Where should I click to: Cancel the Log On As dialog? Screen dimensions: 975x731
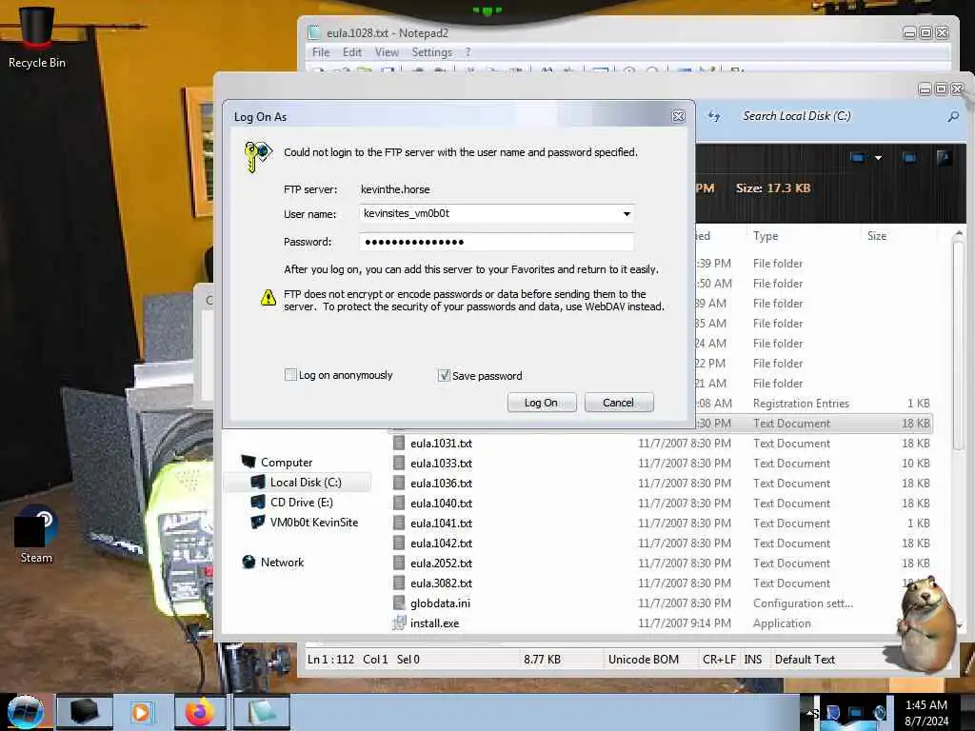(x=619, y=403)
